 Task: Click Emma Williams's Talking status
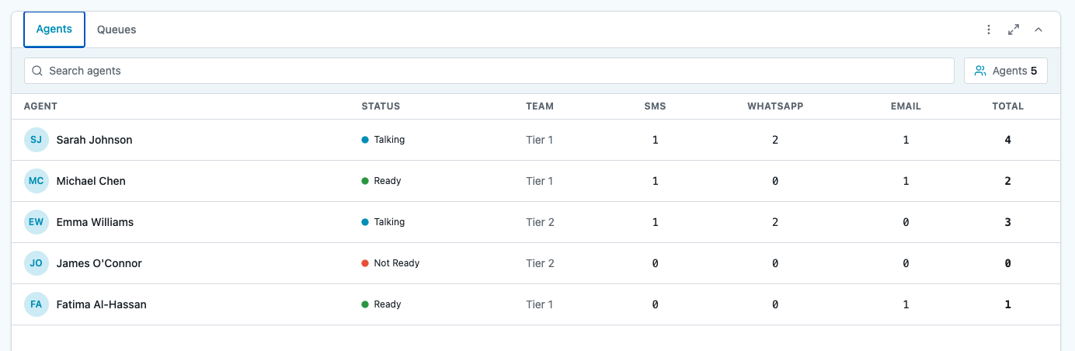383,222
